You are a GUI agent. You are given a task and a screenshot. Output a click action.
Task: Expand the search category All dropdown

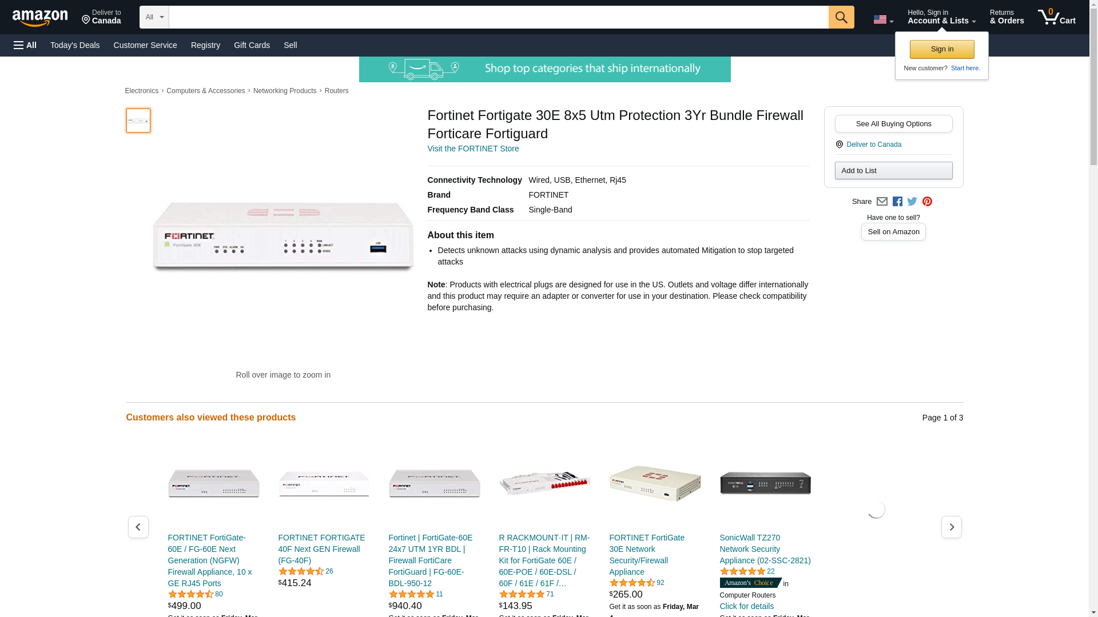point(154,17)
